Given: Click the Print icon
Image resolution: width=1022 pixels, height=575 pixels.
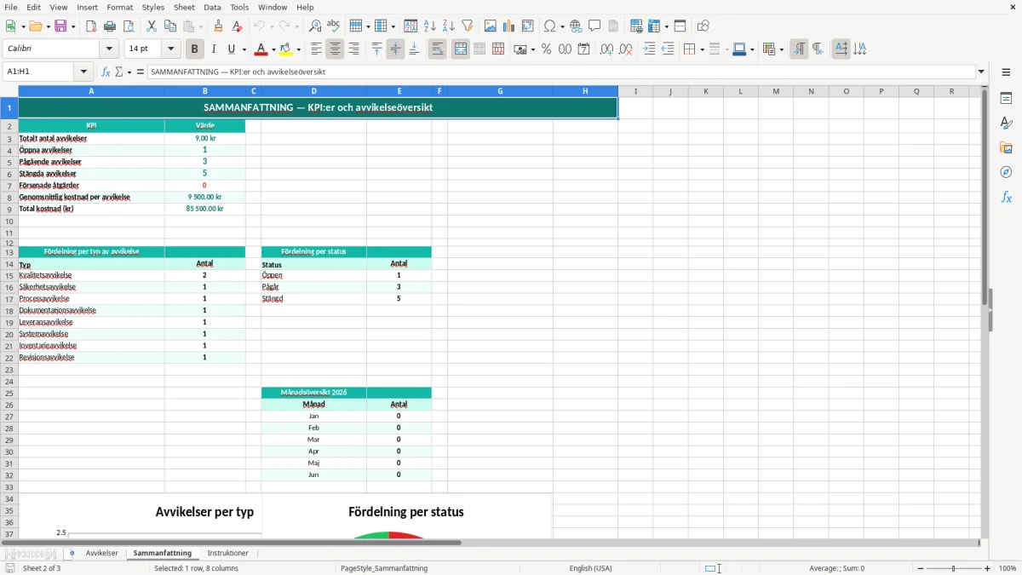Looking at the screenshot, I should (110, 26).
